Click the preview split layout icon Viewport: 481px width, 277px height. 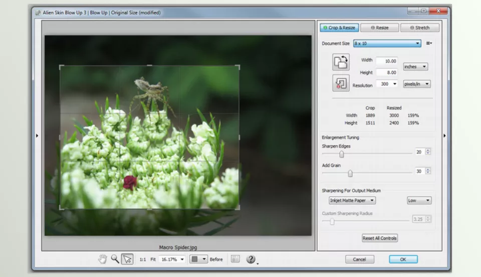235,259
